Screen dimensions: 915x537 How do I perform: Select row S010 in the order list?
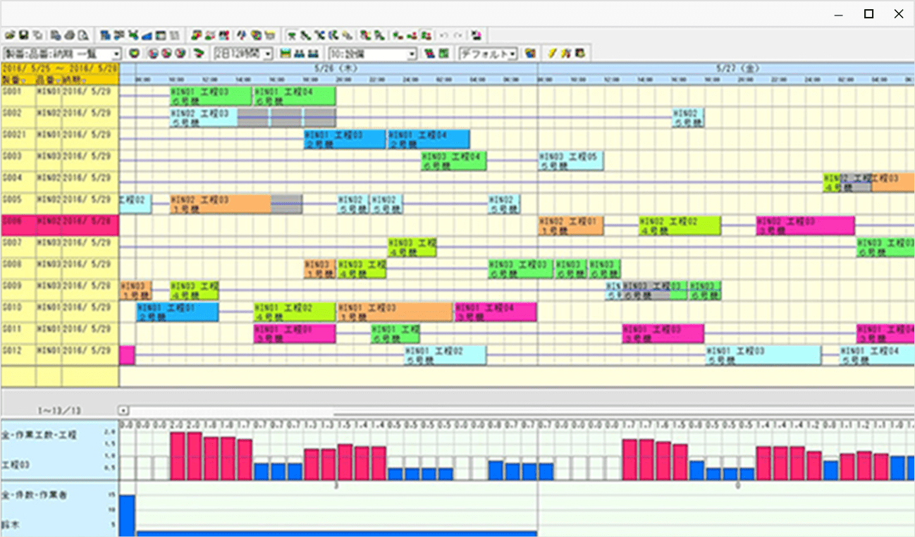[60, 312]
